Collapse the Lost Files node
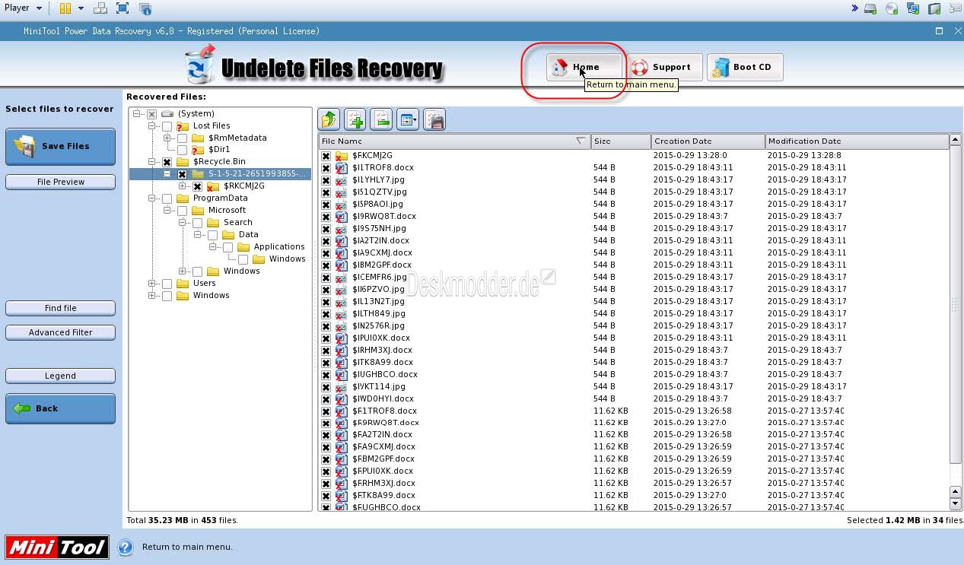The height and width of the screenshot is (565, 964). [152, 126]
